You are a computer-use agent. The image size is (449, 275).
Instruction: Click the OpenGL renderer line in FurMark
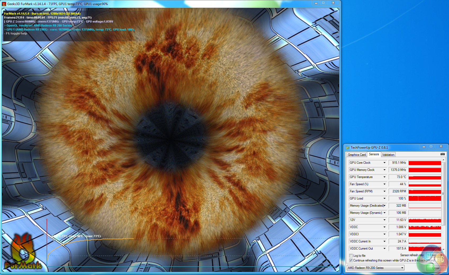point(38,25)
